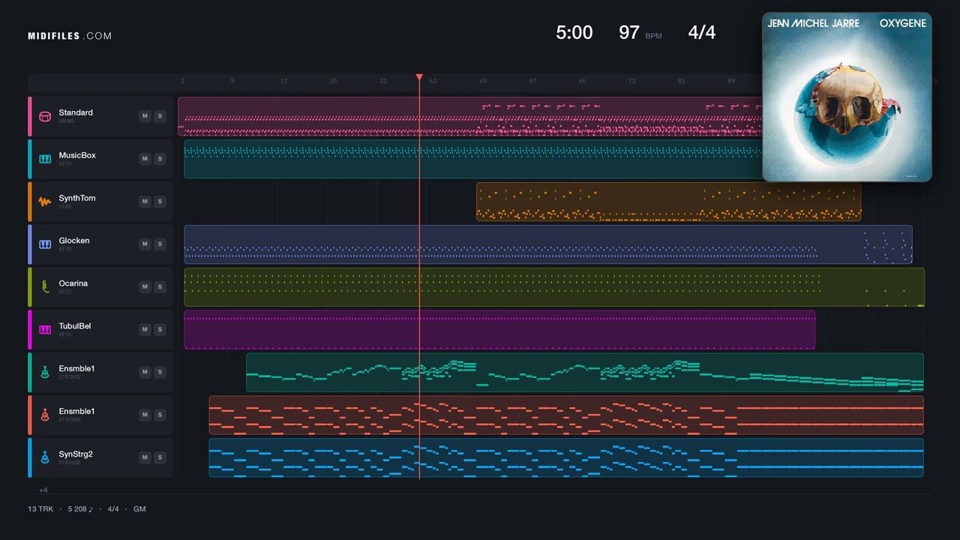960x540 pixels.
Task: Show the +4 additional hidden tracks
Action: tap(43, 490)
